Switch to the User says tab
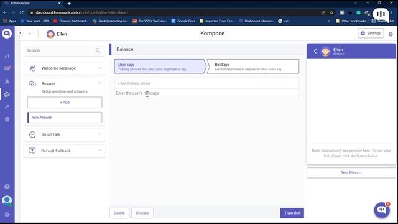Image resolution: width=398 pixels, height=224 pixels. tap(160, 67)
